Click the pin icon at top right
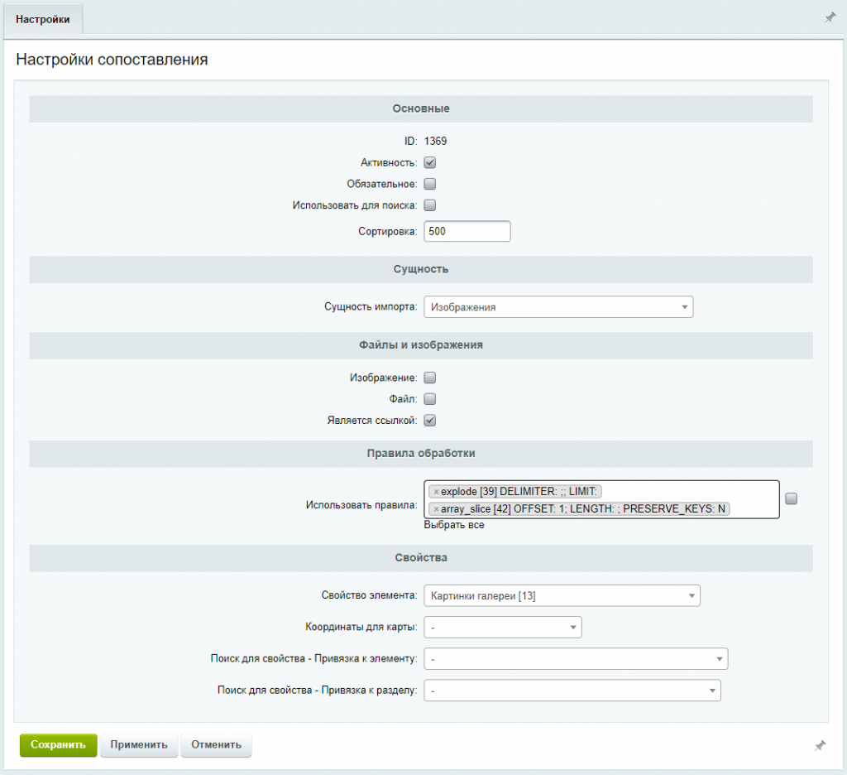The image size is (847, 775). coord(830,18)
